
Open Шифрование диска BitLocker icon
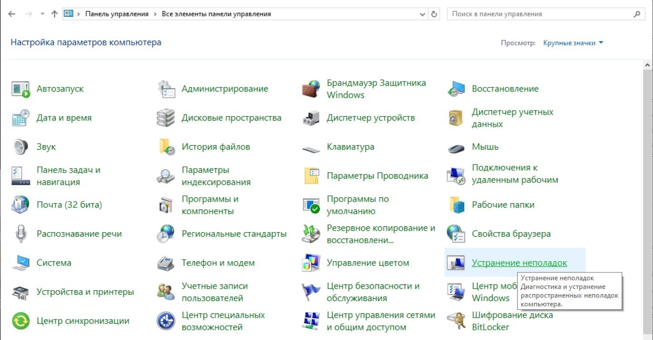456,321
